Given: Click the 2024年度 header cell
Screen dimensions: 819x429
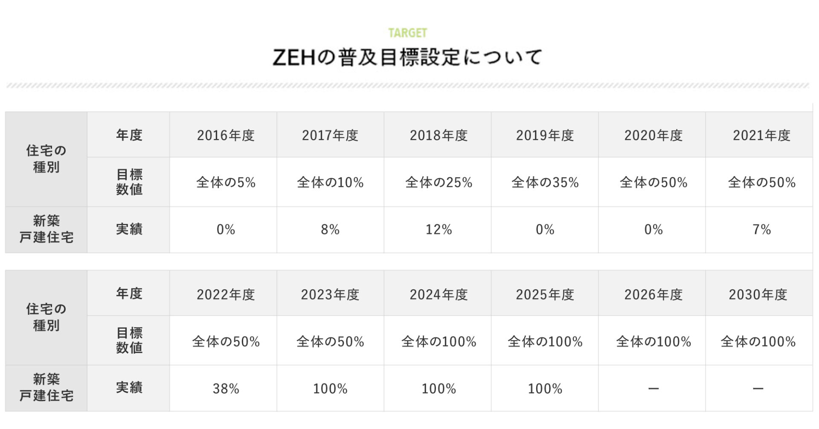Looking at the screenshot, I should pyautogui.click(x=439, y=294).
